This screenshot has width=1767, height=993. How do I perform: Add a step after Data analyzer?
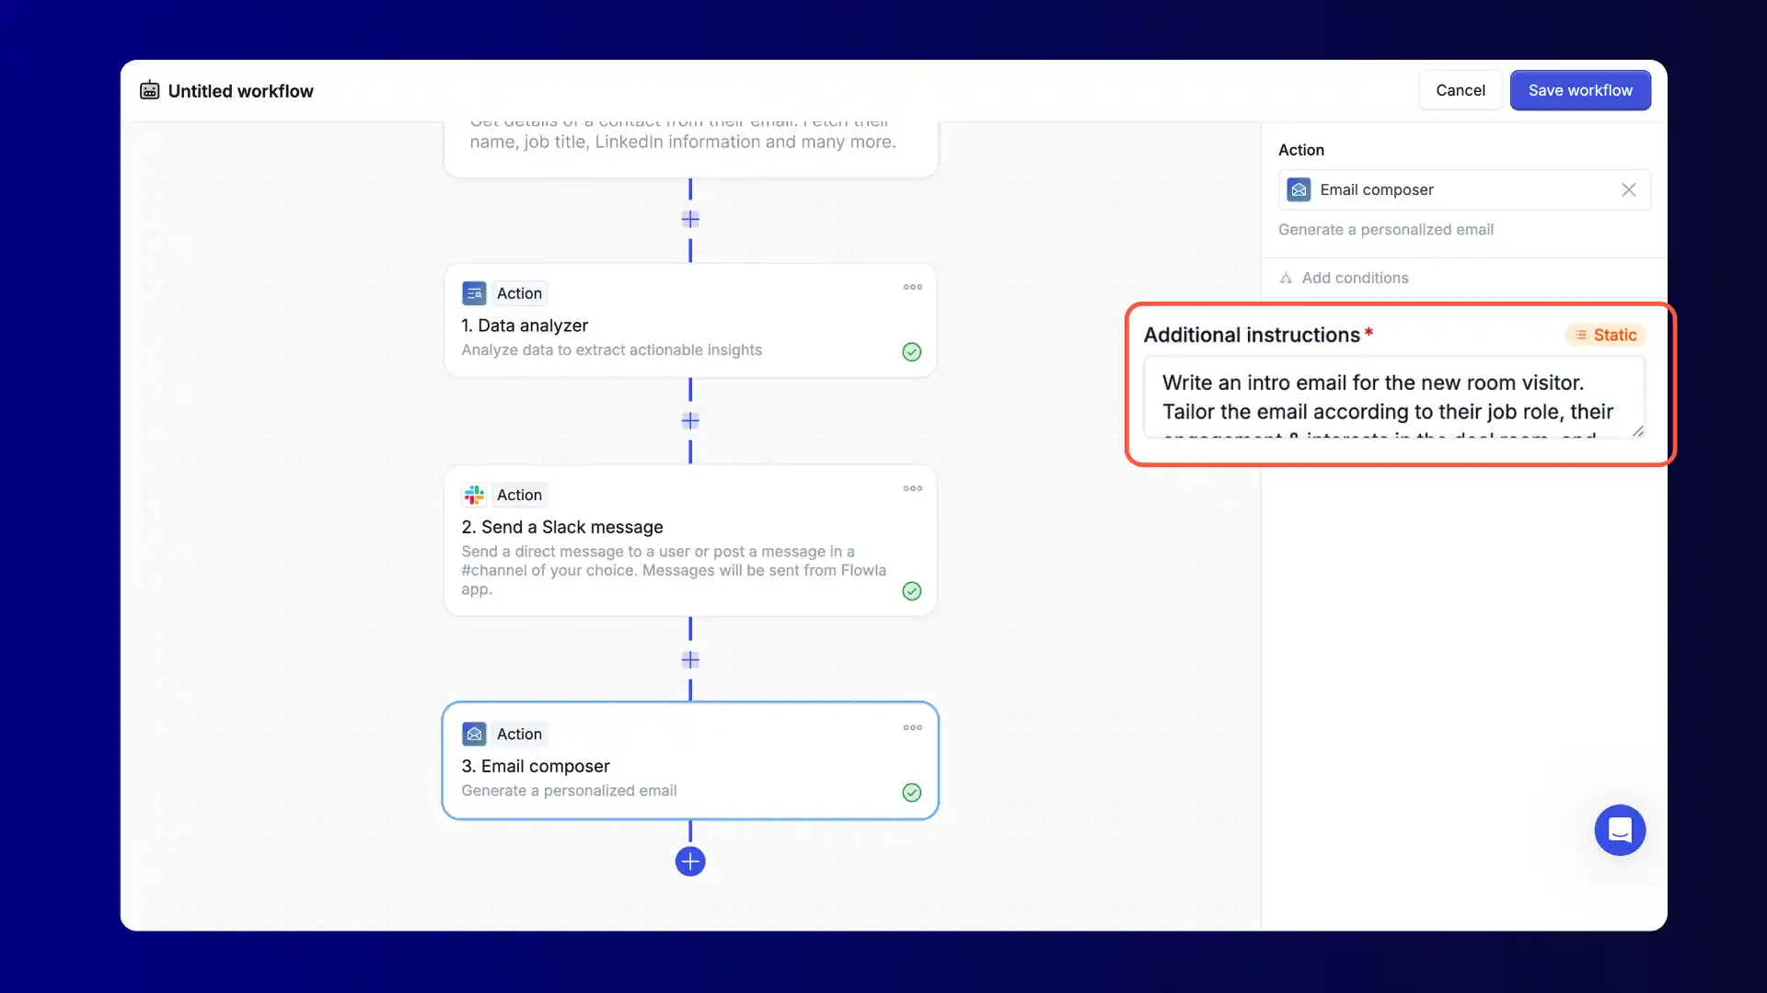(x=690, y=421)
